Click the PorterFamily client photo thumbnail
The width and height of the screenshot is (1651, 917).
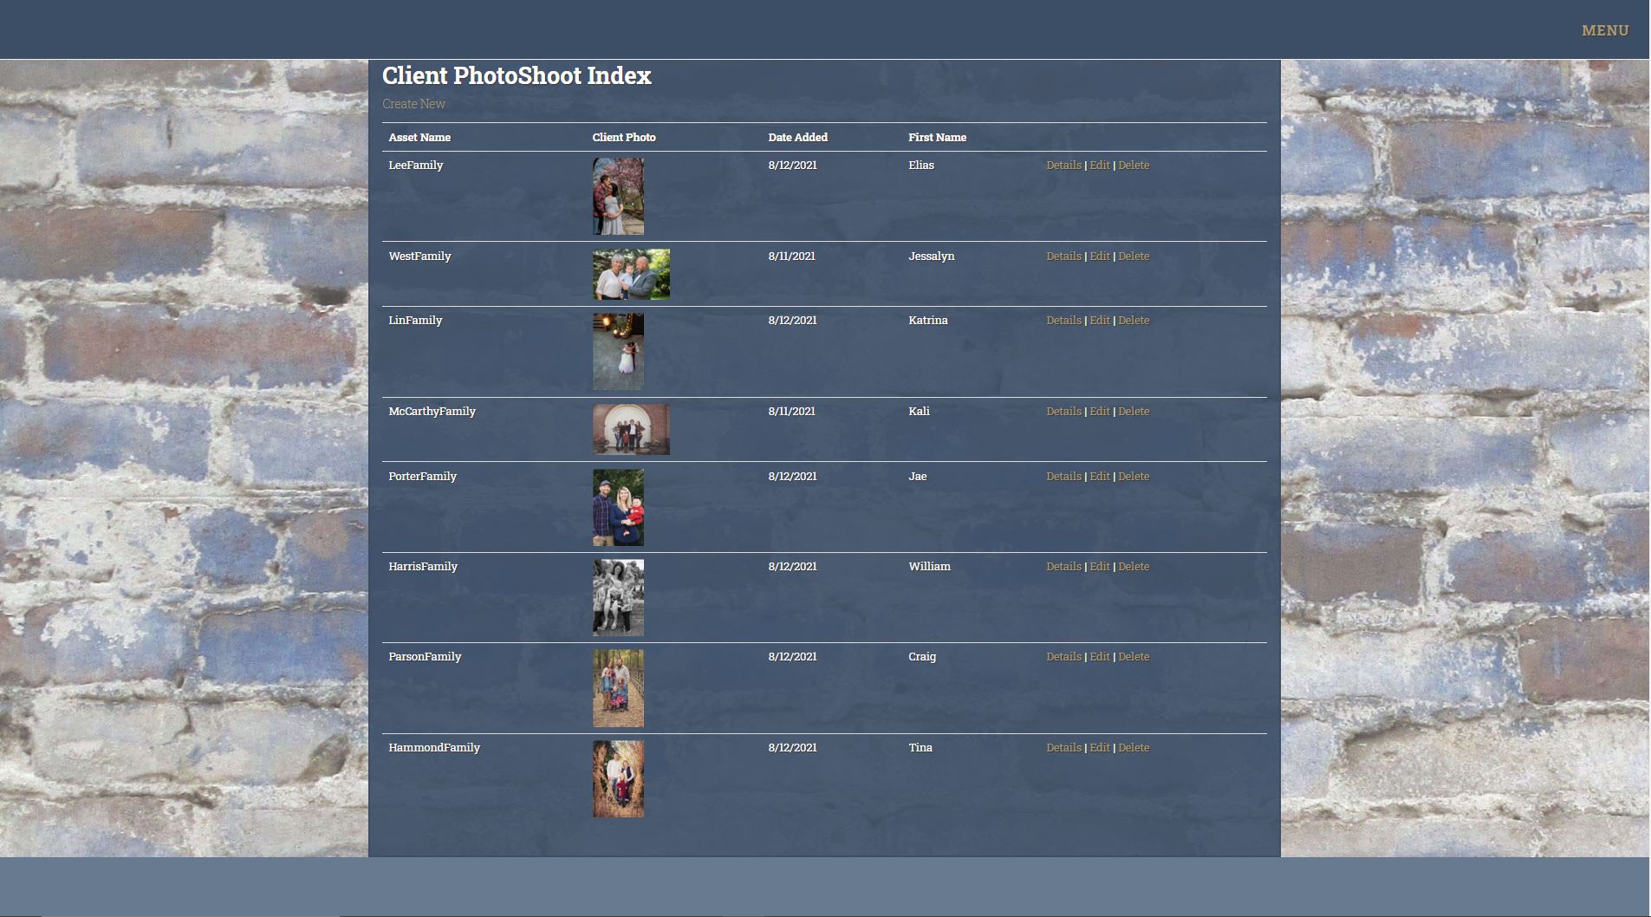point(618,507)
